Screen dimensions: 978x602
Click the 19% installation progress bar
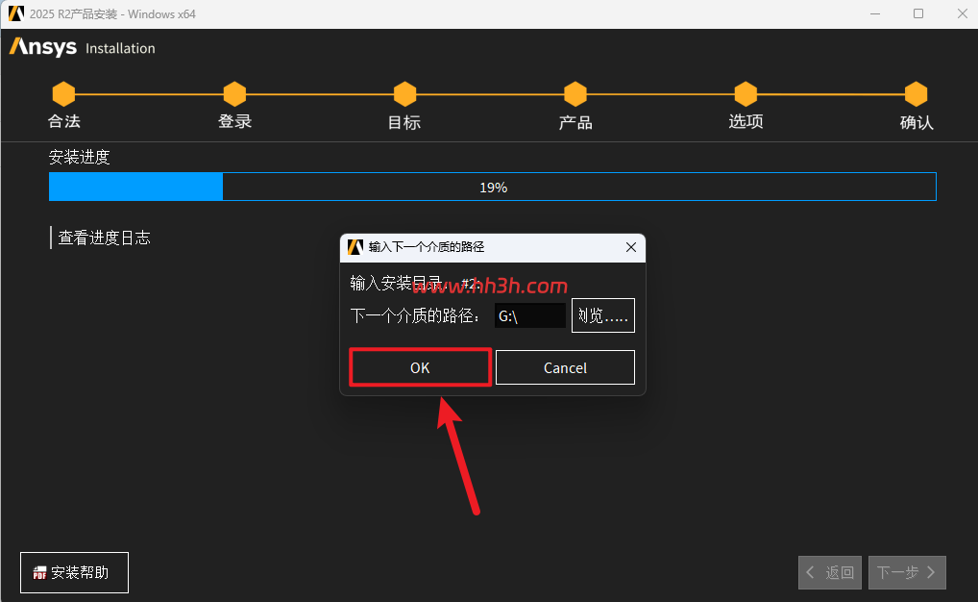pos(493,187)
